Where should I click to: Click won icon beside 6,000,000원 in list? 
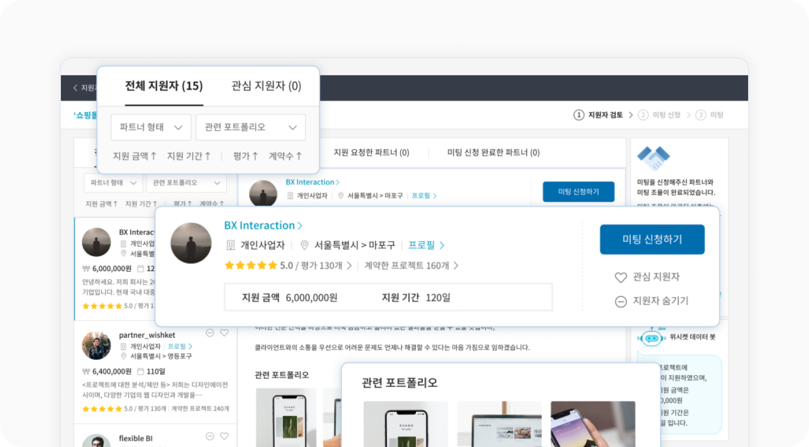[x=86, y=268]
